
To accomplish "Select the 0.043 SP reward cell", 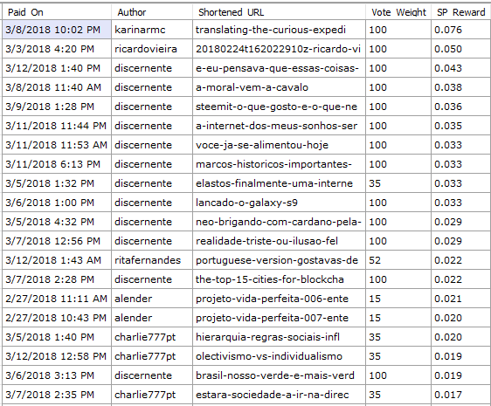I will [x=461, y=68].
